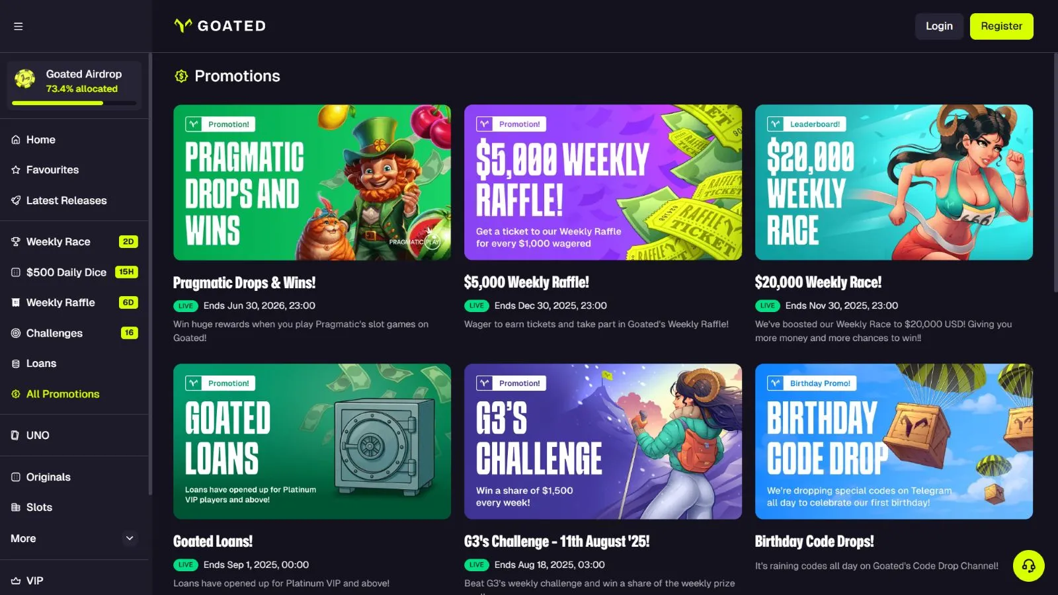
Task: Open the $20,000 Weekly Race banner image
Action: [893, 182]
